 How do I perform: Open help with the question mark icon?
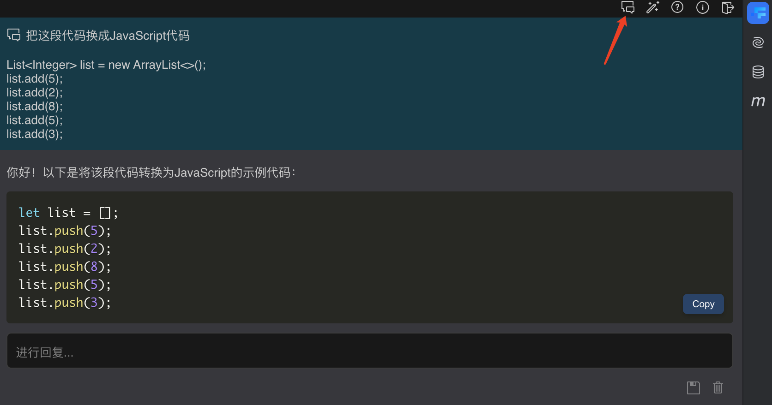pyautogui.click(x=677, y=7)
